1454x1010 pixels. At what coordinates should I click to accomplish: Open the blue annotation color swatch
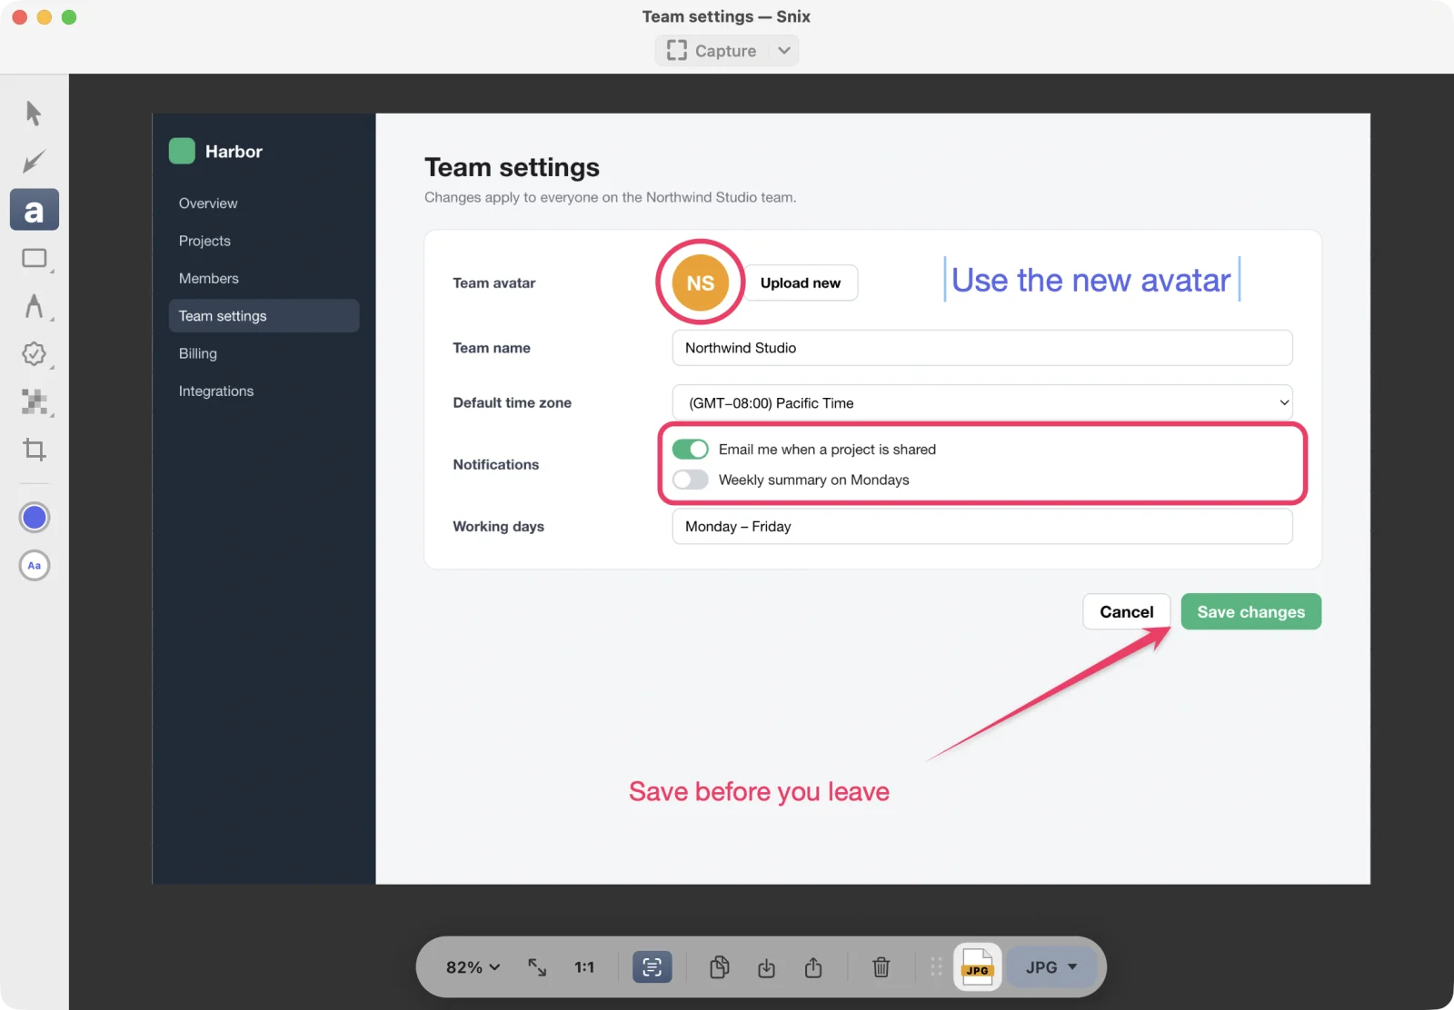(35, 518)
